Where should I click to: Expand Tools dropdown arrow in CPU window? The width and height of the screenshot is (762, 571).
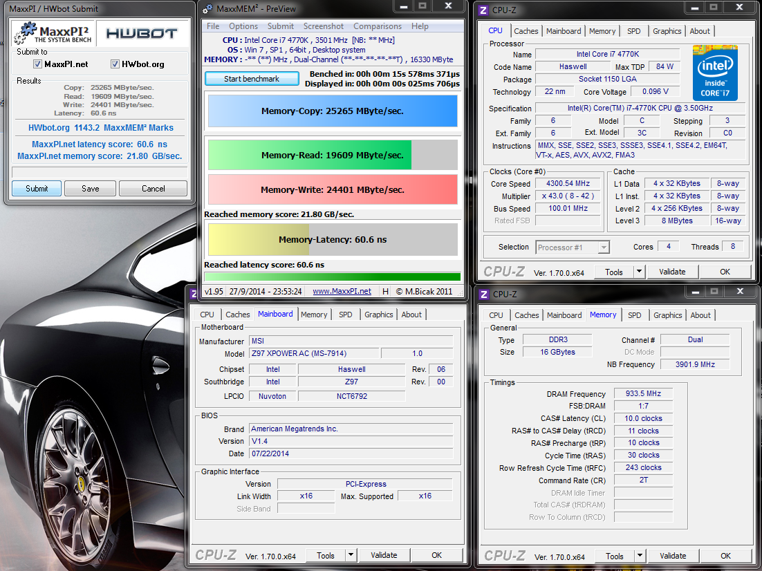point(640,272)
